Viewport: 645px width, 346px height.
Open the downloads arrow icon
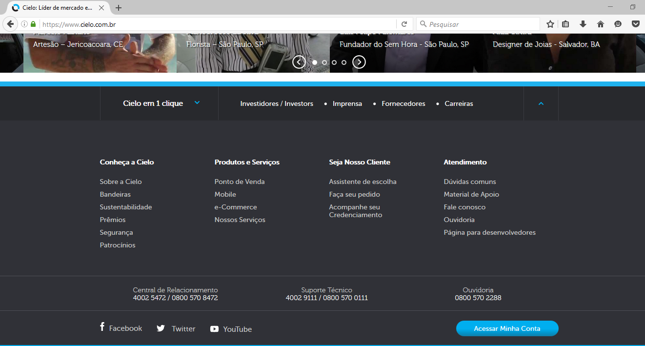583,24
